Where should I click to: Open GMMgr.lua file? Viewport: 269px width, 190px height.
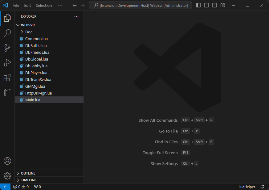point(49,86)
